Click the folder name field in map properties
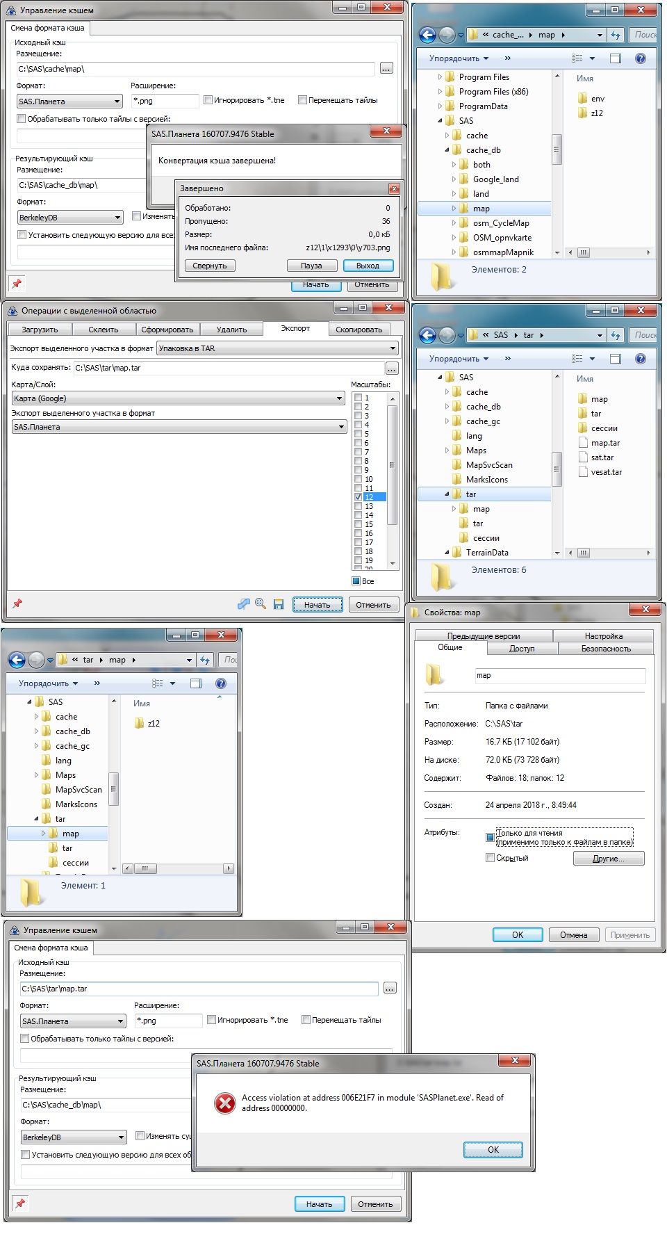Viewport: 667px width, 1257px height. pyautogui.click(x=559, y=676)
